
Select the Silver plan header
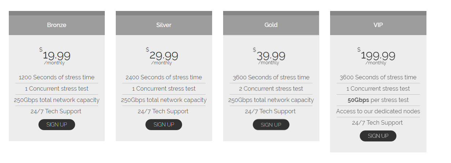click(164, 25)
